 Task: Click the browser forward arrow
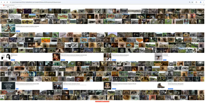pyautogui.click(x=4, y=2)
